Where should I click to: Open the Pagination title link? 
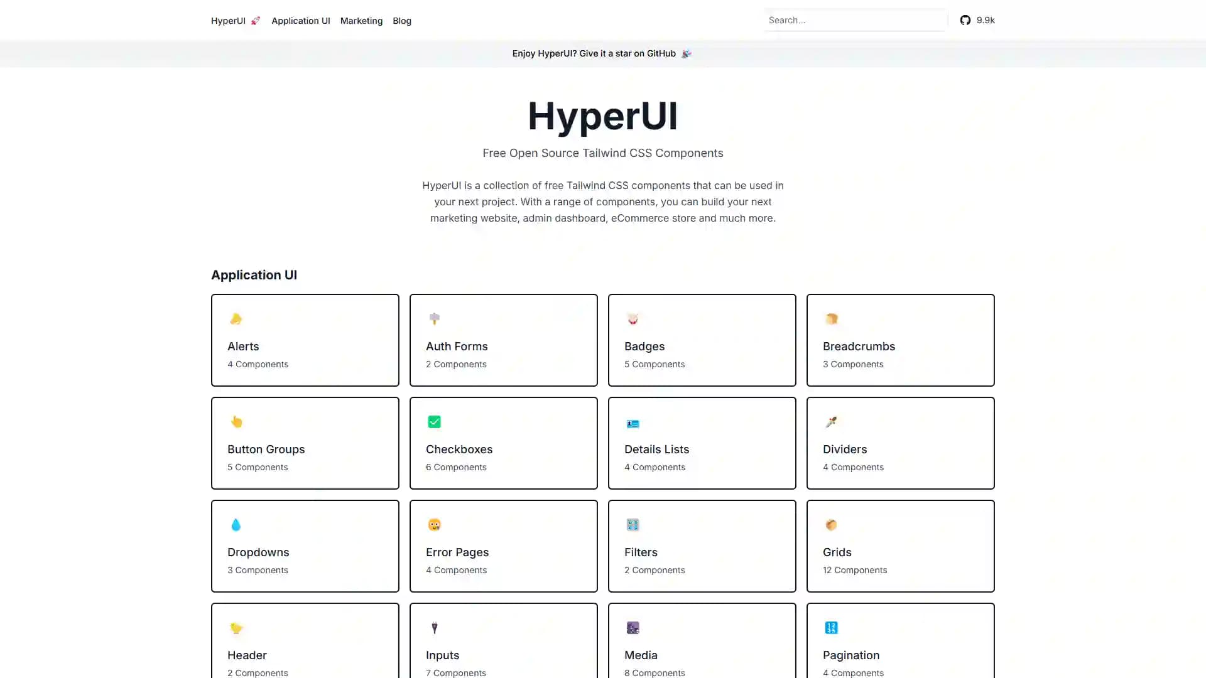click(851, 655)
